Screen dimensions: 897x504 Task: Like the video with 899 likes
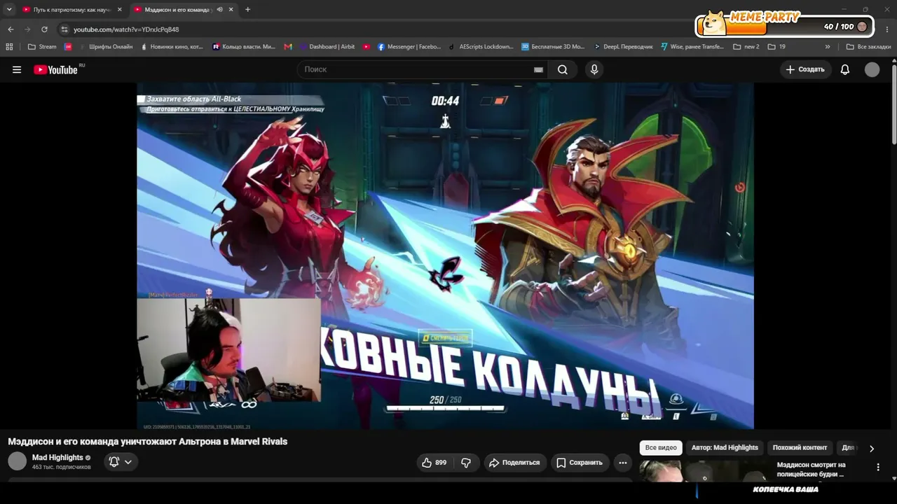point(434,463)
